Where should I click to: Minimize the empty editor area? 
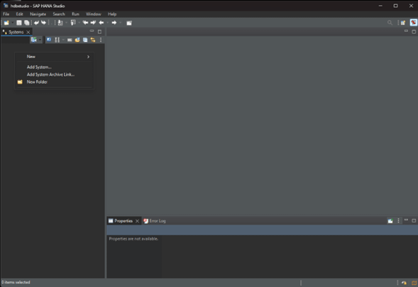point(406,31)
